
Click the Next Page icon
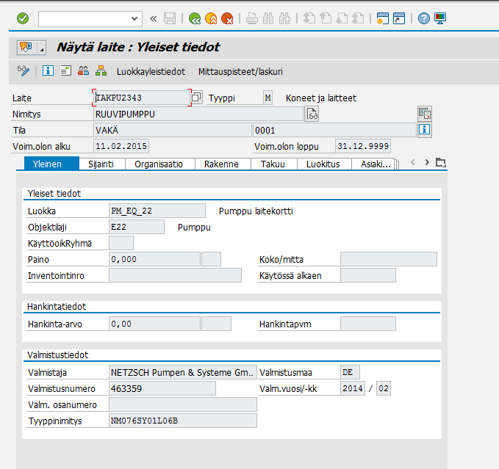tap(342, 19)
